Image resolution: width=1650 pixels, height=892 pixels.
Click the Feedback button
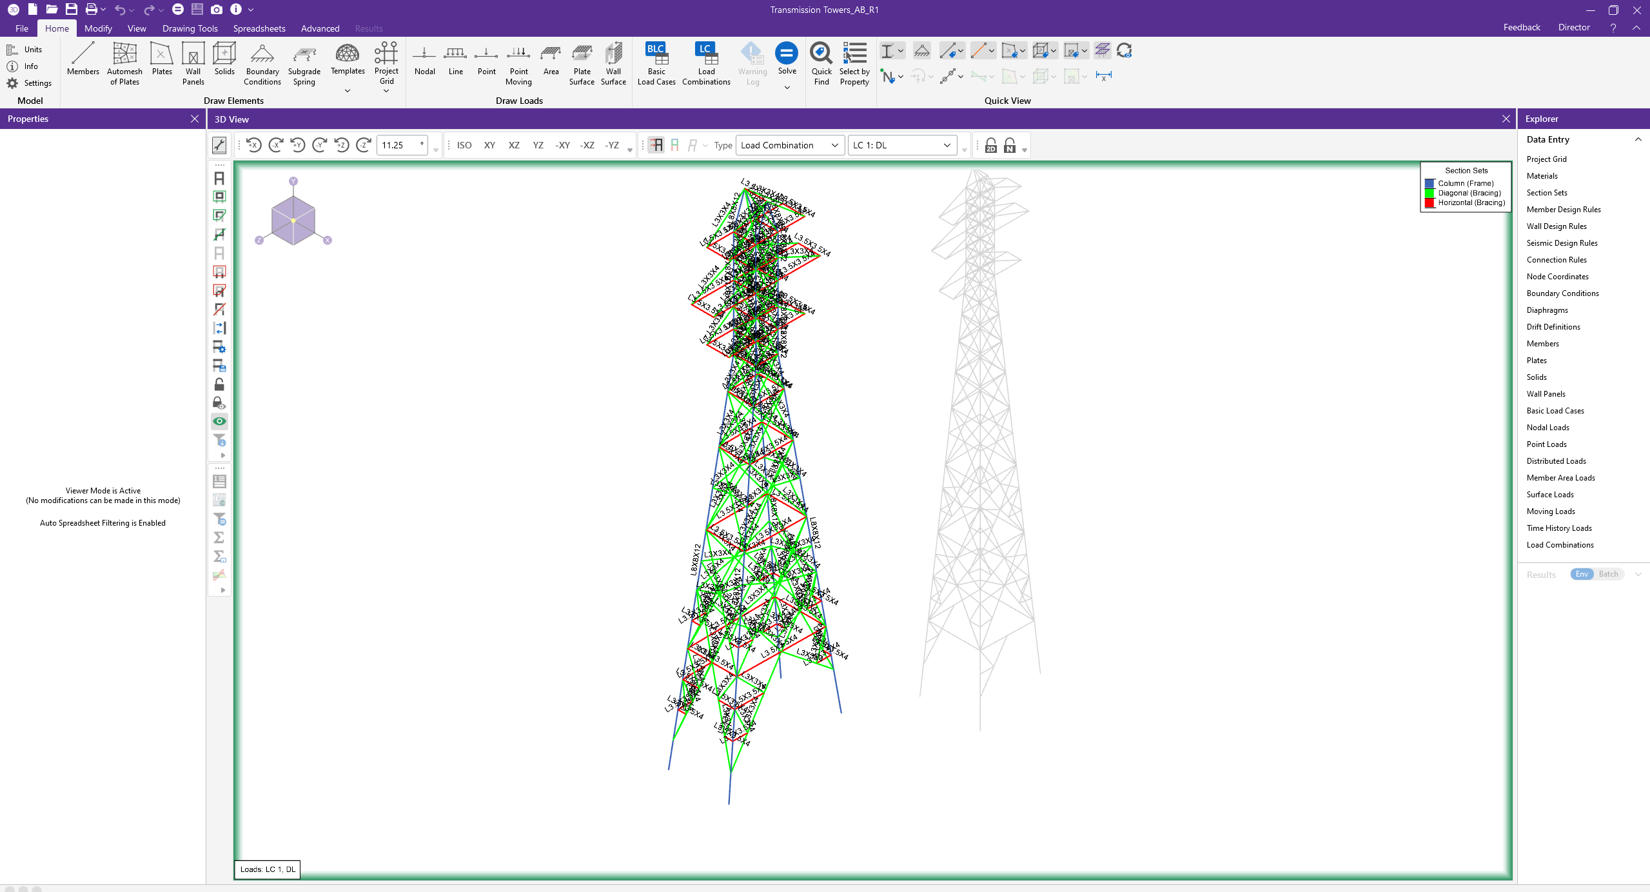click(1520, 26)
